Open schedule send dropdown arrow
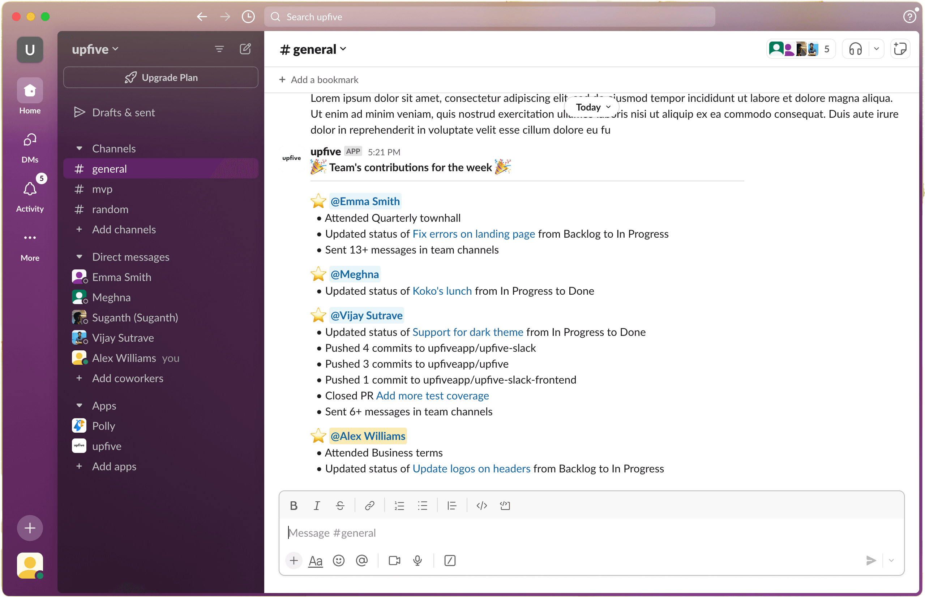Viewport: 925px width, 597px height. [891, 561]
